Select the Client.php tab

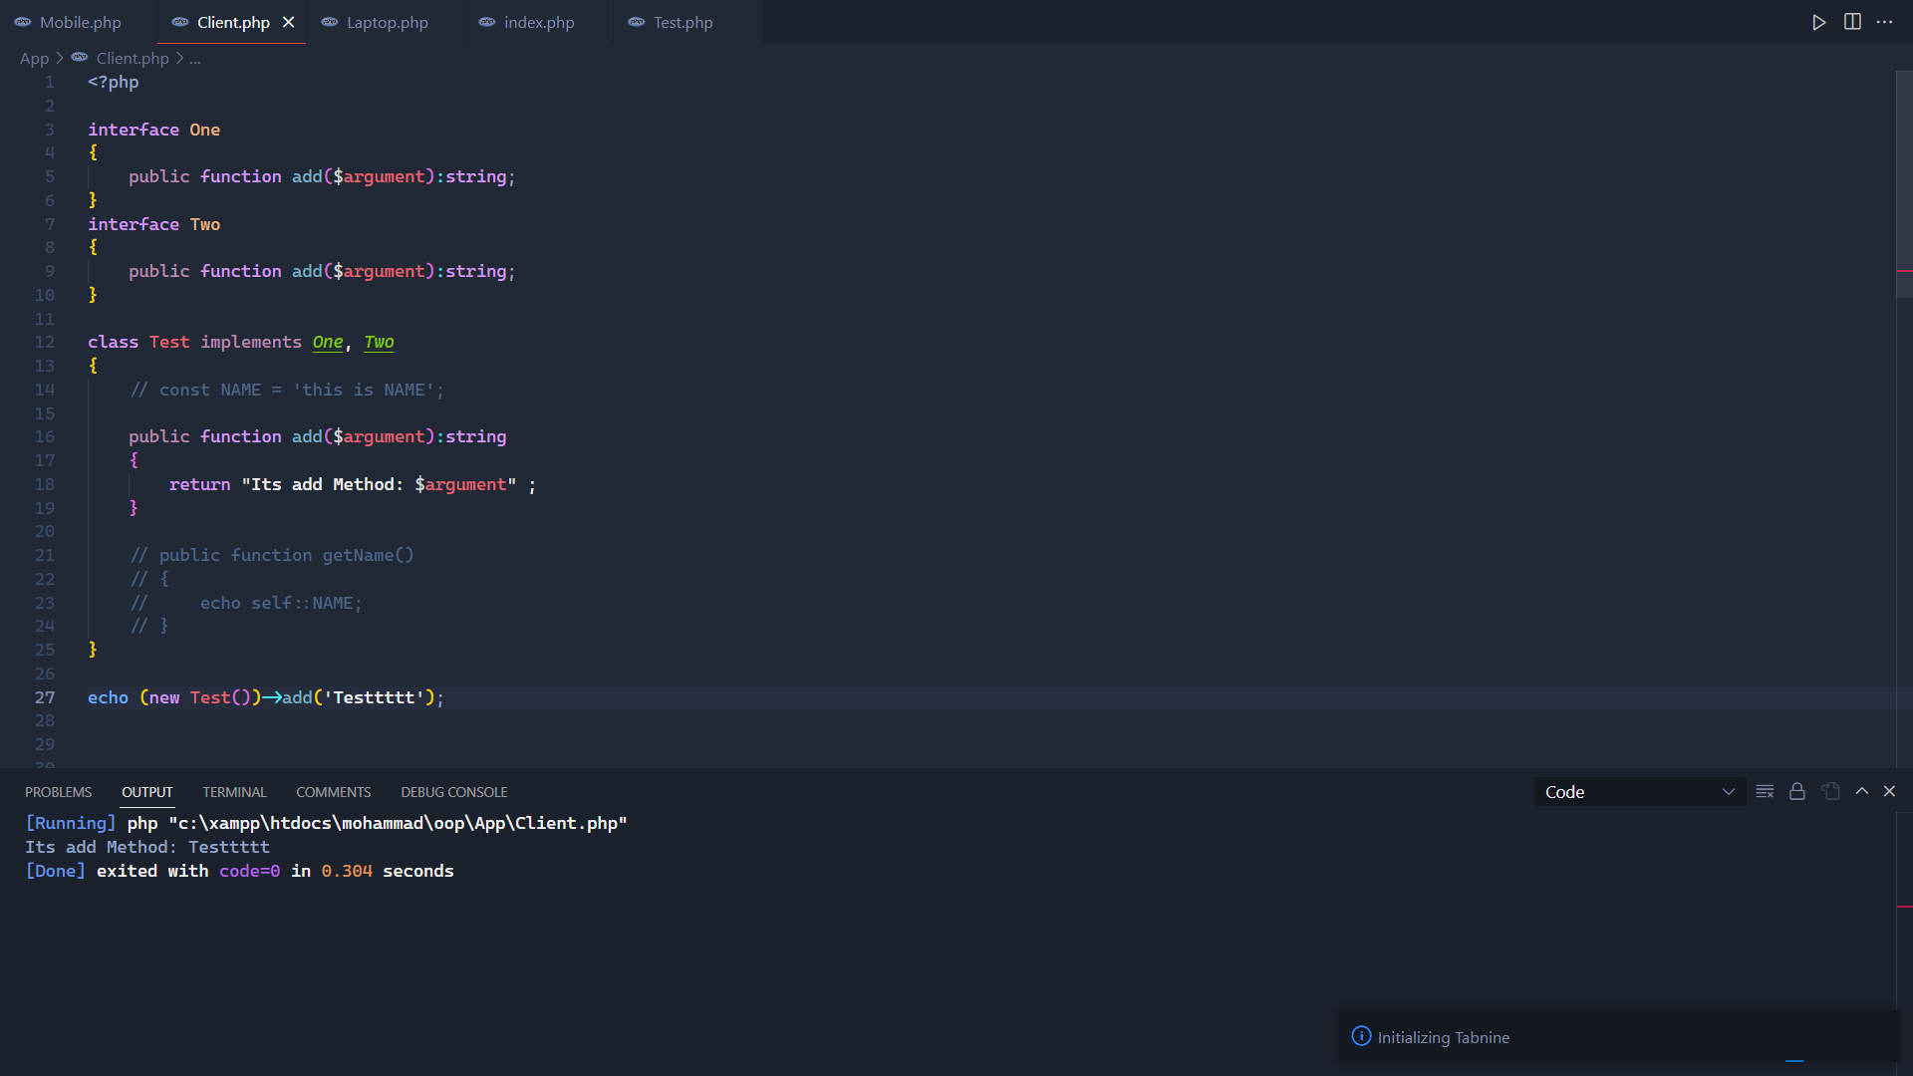233,22
